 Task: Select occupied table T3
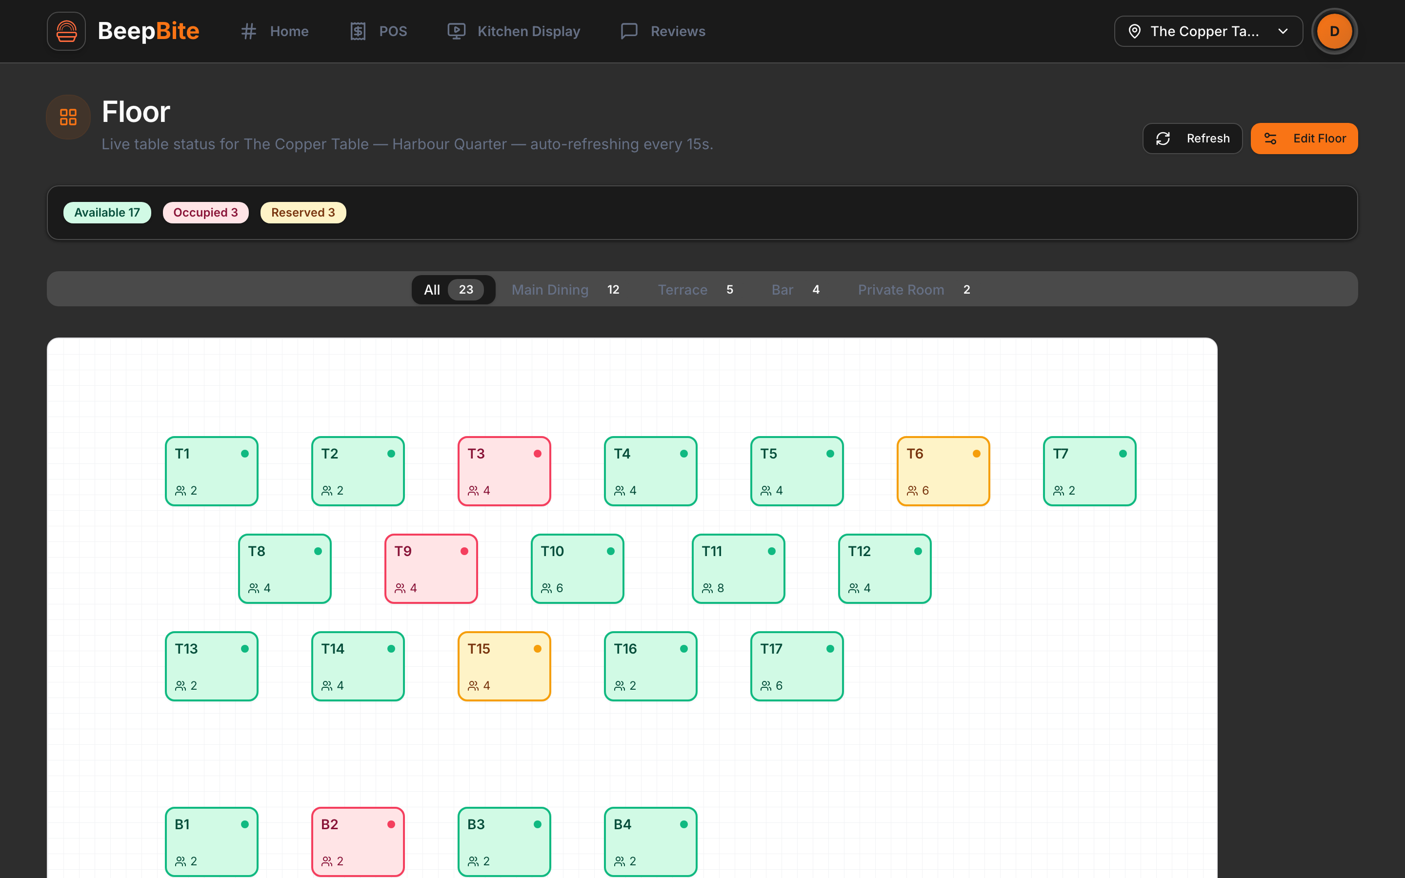[x=504, y=471]
